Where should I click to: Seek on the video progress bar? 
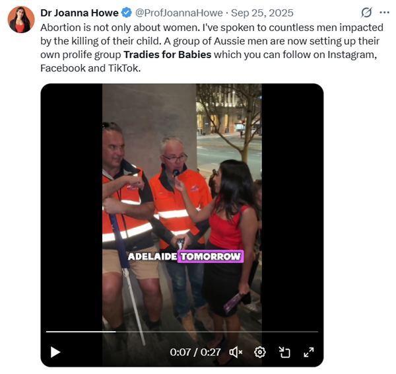point(182,332)
